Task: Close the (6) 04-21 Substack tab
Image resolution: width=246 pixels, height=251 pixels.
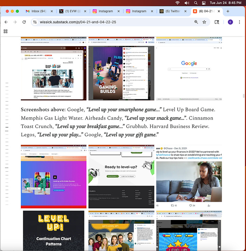Action: [x=219, y=11]
